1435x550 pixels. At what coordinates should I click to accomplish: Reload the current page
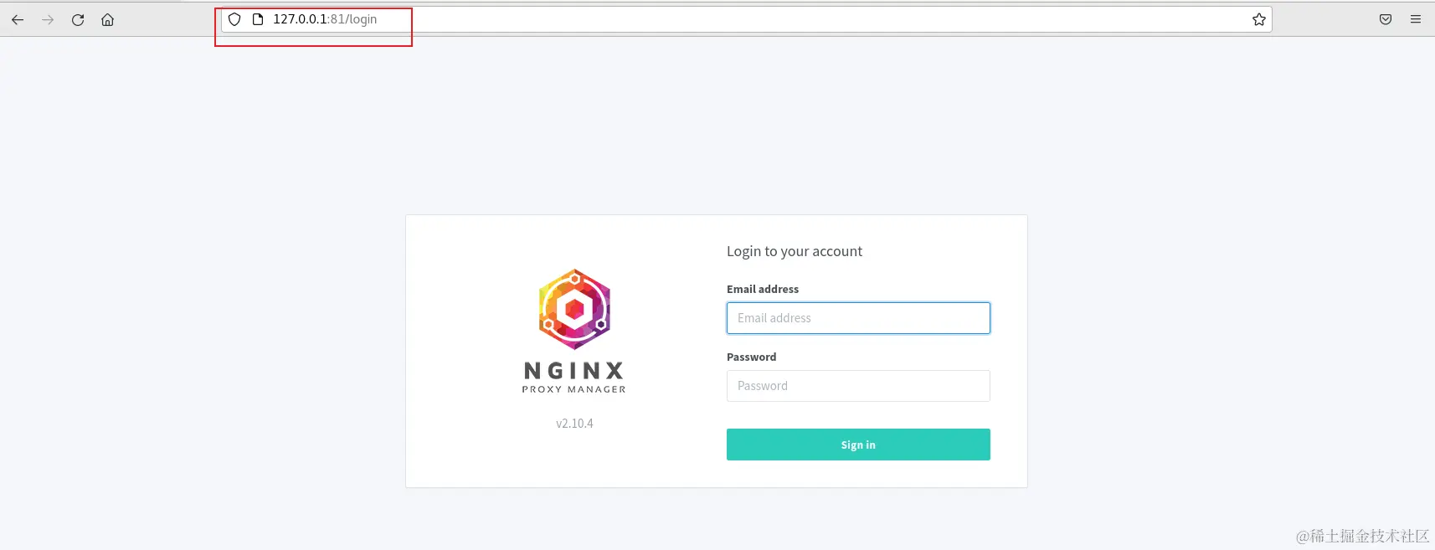click(78, 19)
